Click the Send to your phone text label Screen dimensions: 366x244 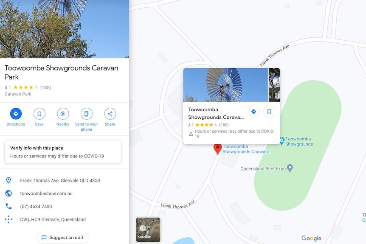coord(86,126)
